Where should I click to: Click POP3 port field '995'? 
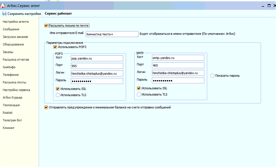[97, 66]
